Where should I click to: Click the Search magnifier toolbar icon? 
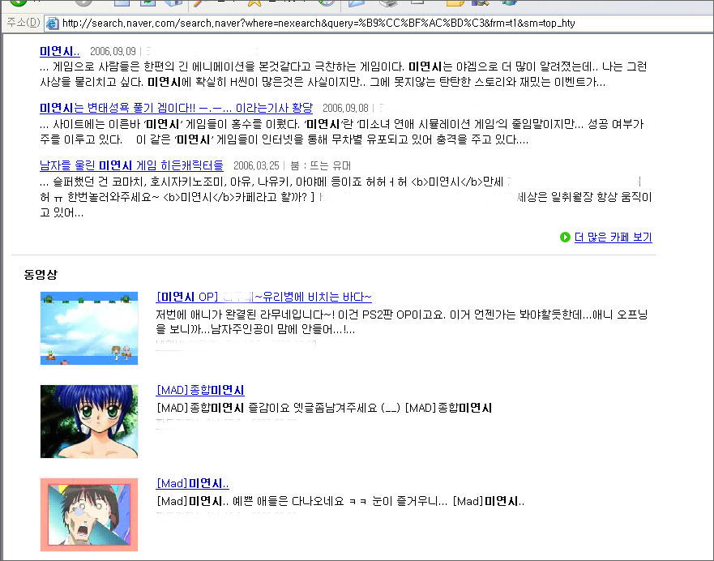click(202, 3)
